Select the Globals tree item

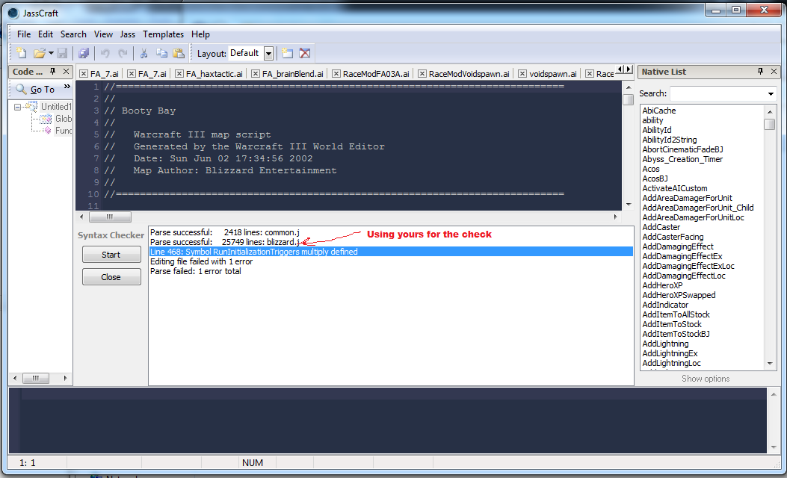pyautogui.click(x=64, y=118)
